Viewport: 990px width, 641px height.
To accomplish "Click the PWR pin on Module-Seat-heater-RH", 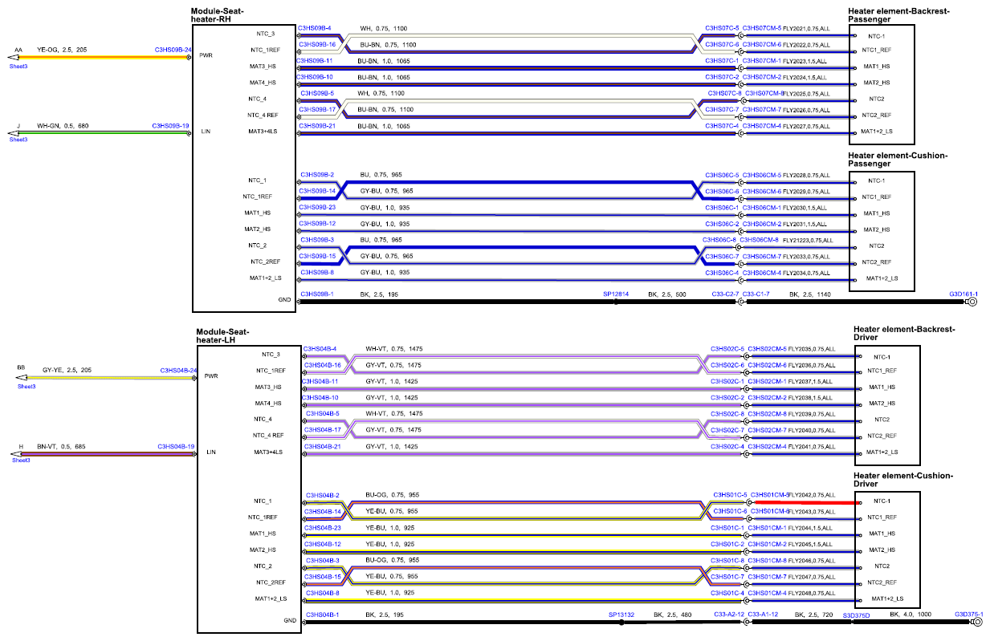I will [x=206, y=58].
